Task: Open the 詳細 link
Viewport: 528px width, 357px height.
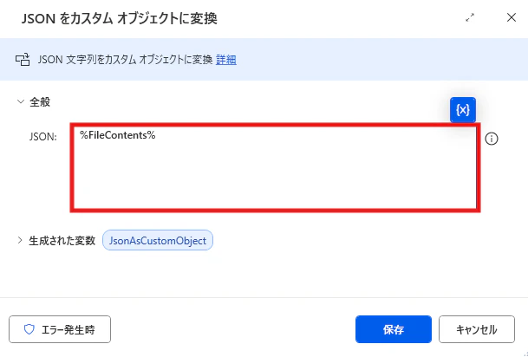Action: [226, 60]
